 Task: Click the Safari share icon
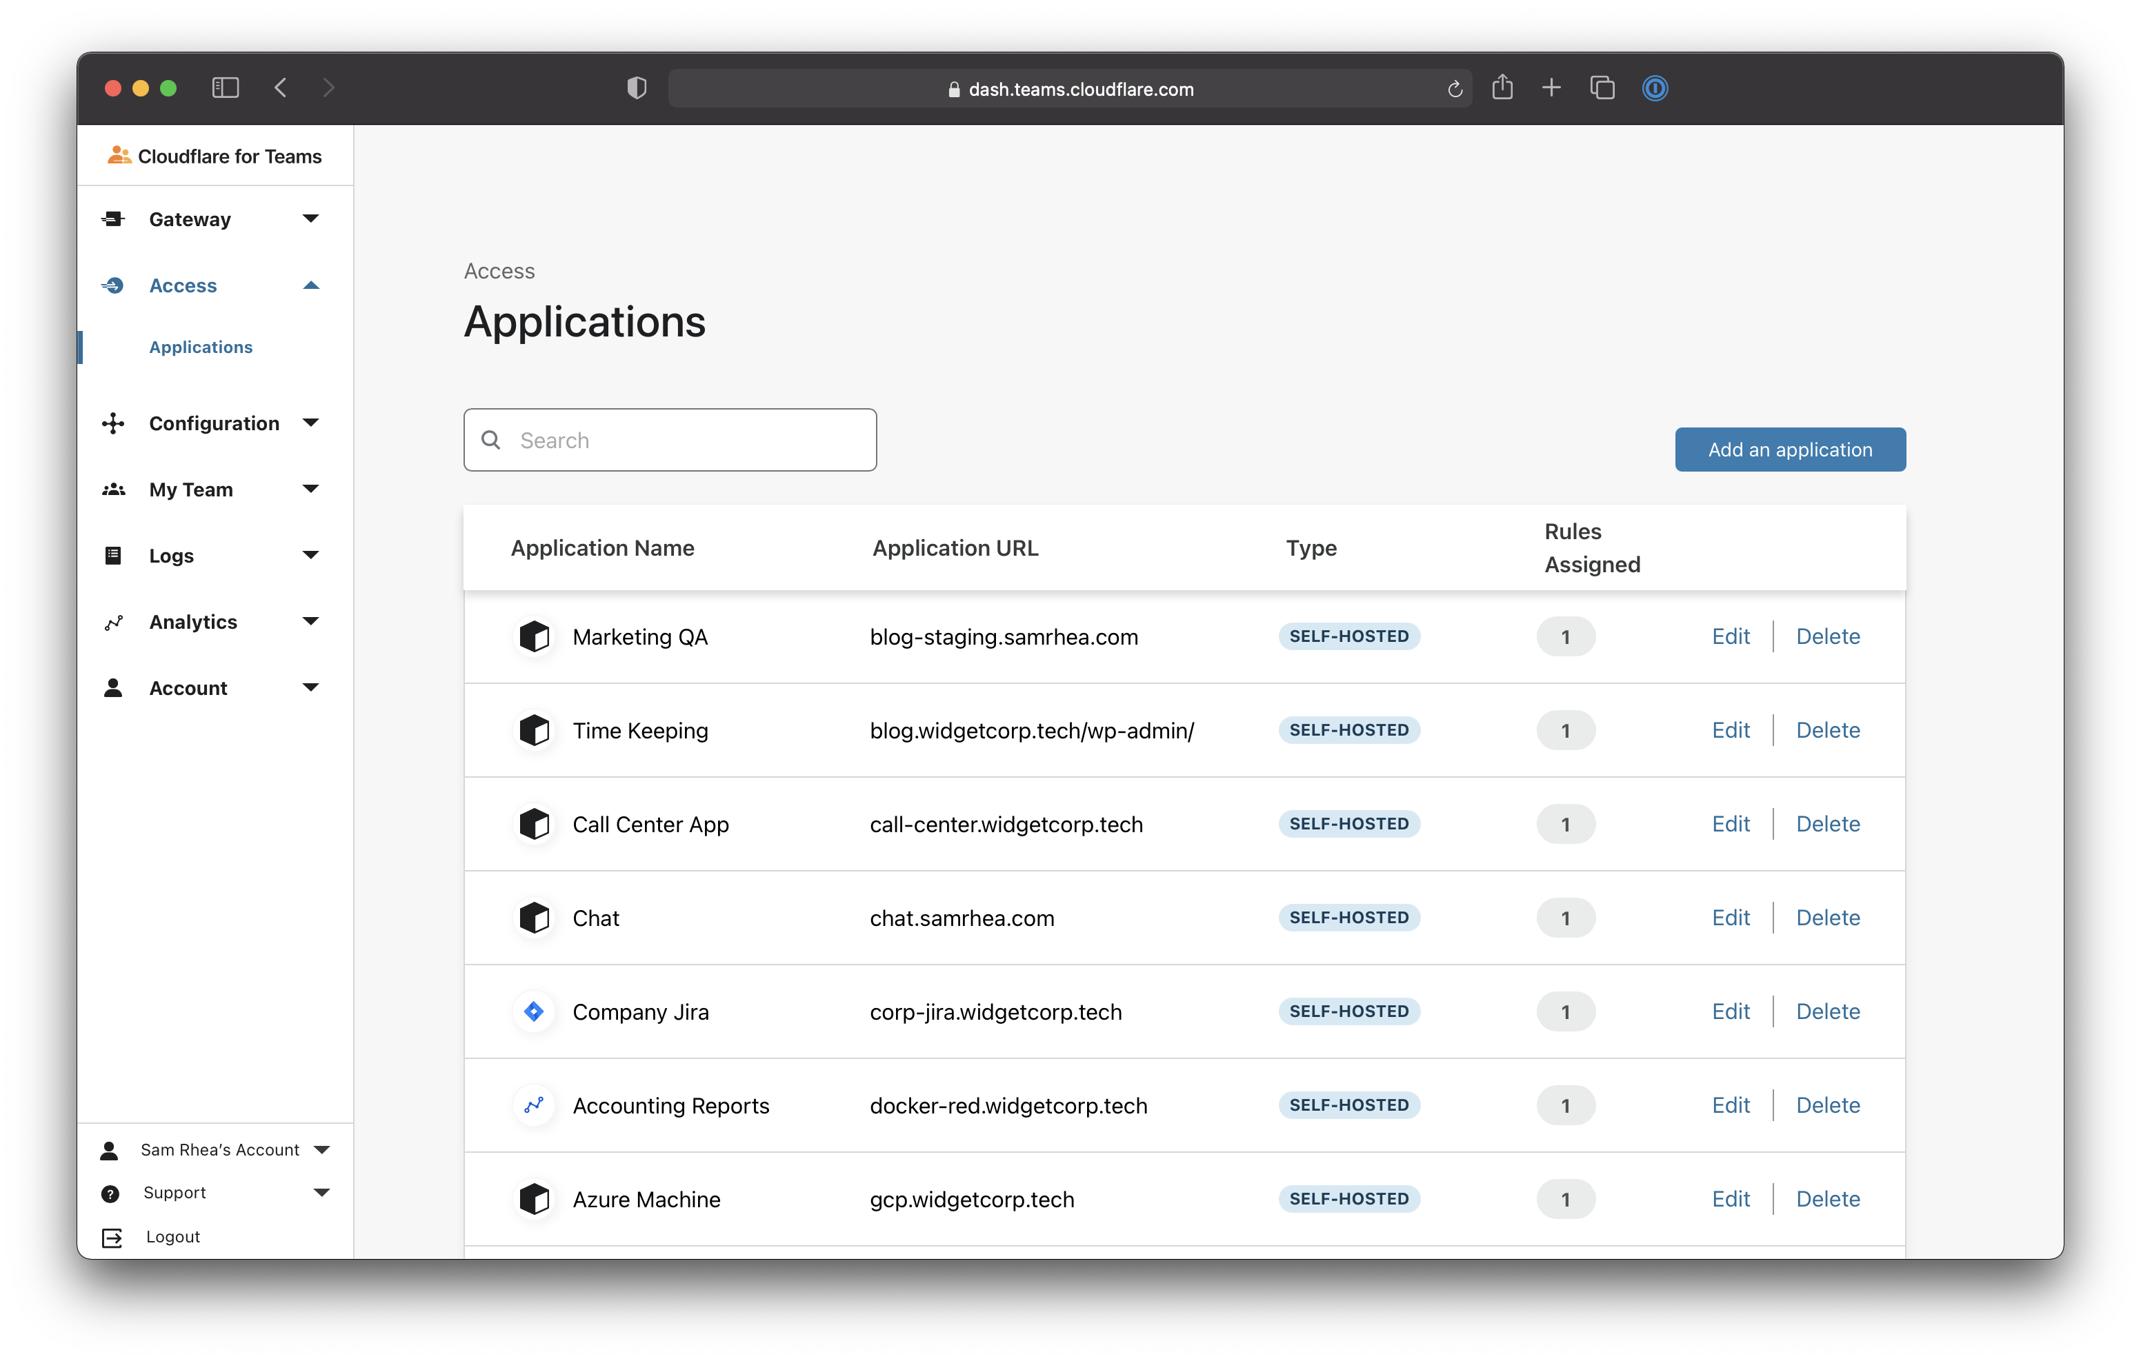1502,88
